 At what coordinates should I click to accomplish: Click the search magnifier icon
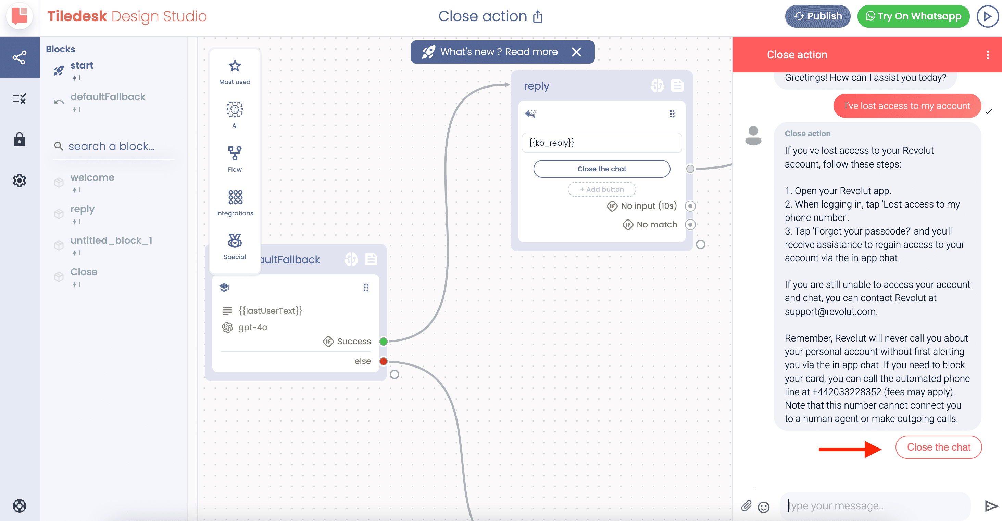click(x=58, y=146)
